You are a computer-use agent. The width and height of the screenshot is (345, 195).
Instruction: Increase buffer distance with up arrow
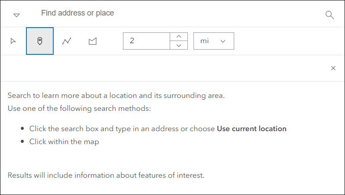click(x=179, y=36)
